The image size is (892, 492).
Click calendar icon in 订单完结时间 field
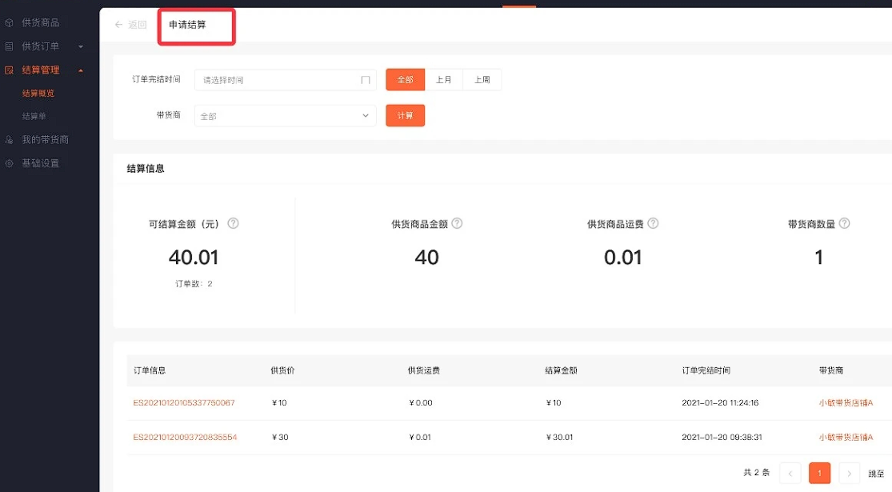(366, 80)
